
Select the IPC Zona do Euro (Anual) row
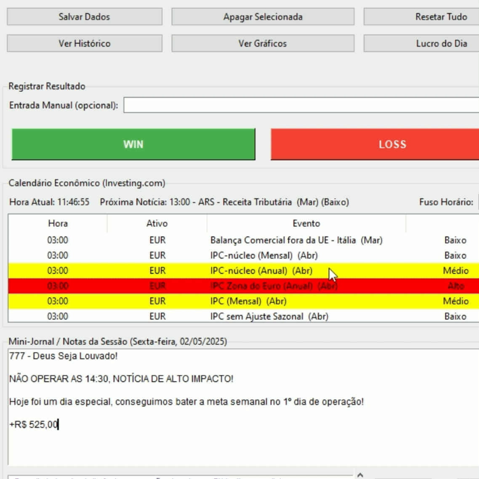click(243, 286)
